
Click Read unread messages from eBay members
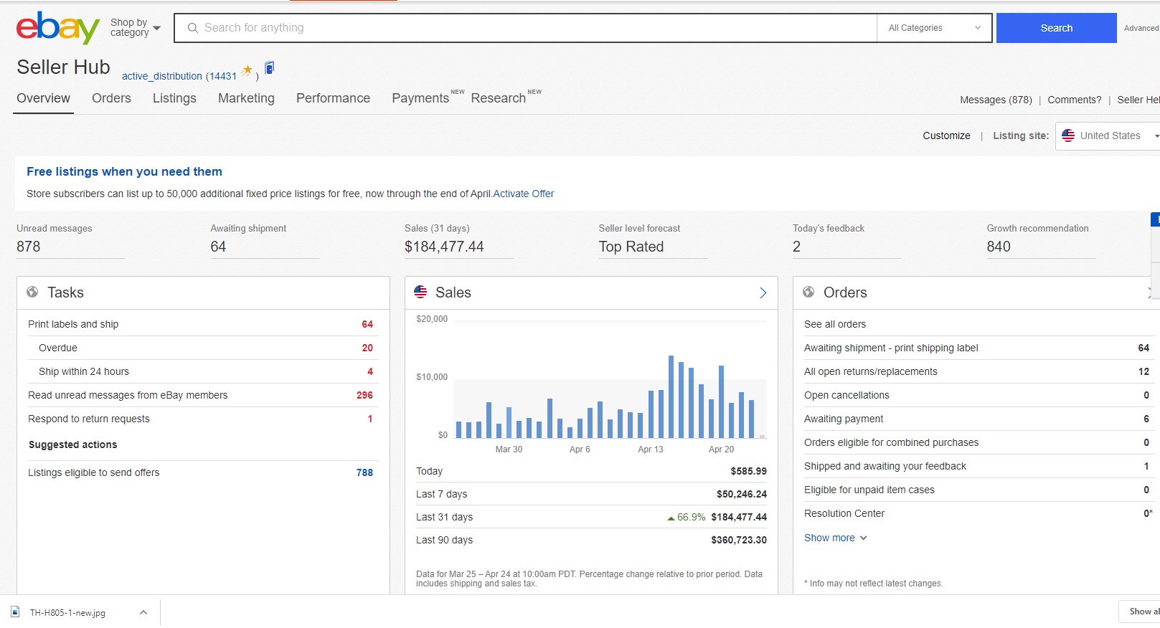coord(203,395)
